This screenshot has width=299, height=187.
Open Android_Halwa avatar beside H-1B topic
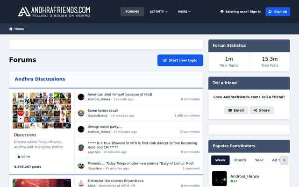coord(81,97)
